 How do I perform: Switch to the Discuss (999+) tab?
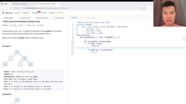42,18
